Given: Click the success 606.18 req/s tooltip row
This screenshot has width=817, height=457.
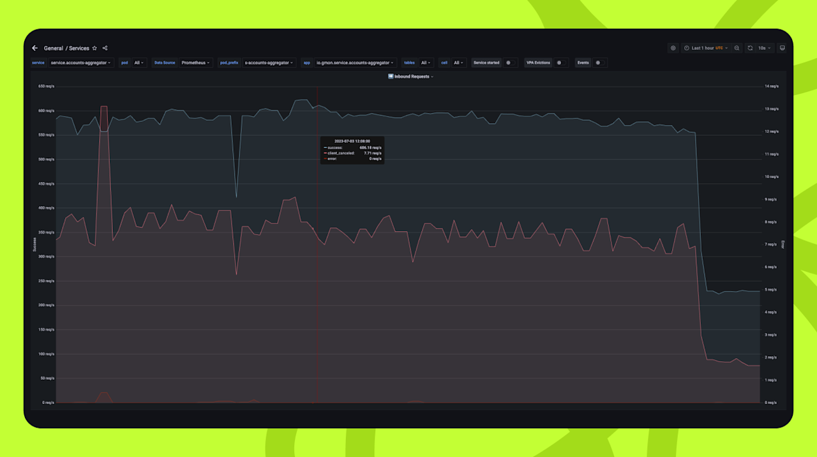Looking at the screenshot, I should tap(352, 147).
